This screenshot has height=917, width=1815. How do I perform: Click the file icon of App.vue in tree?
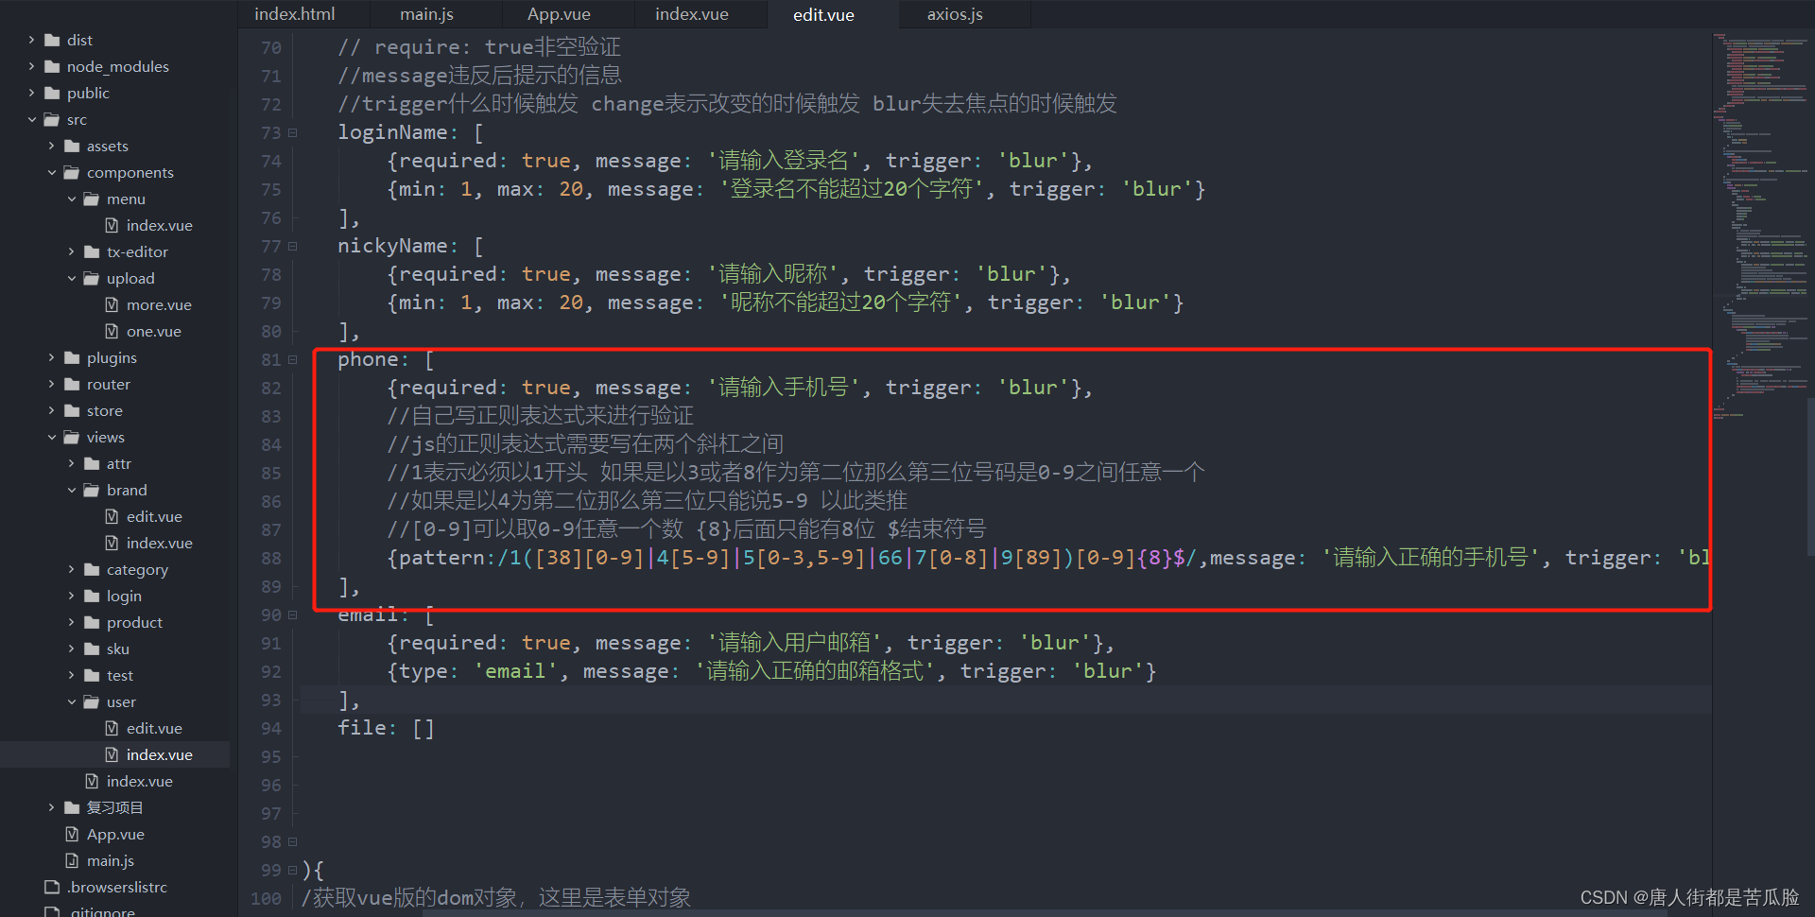(72, 834)
